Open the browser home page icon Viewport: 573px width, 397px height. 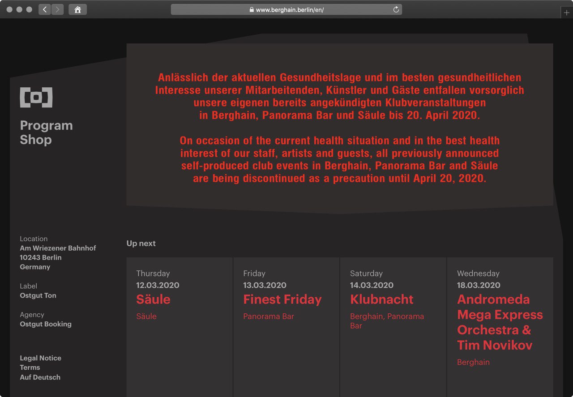click(x=77, y=9)
